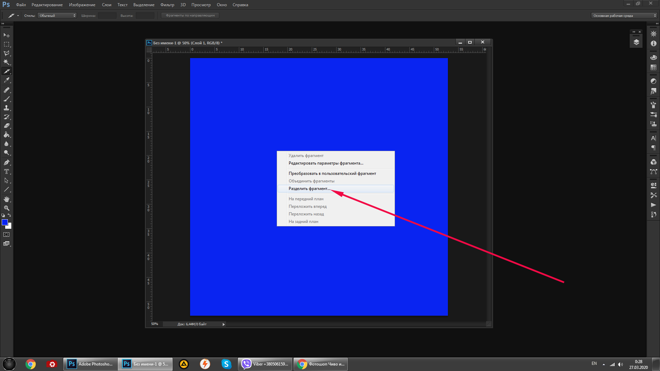This screenshot has width=660, height=371.
Task: Select the Hand tool
Action: pyautogui.click(x=7, y=199)
